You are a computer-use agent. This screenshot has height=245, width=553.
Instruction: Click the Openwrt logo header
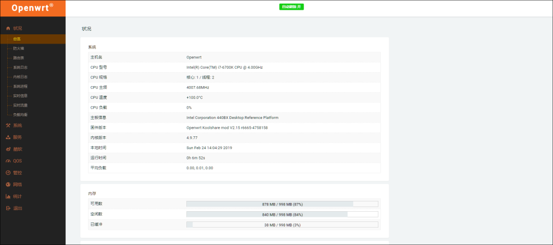33,8
